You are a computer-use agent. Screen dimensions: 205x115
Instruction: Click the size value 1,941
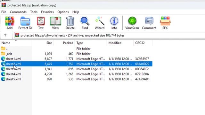48,69
